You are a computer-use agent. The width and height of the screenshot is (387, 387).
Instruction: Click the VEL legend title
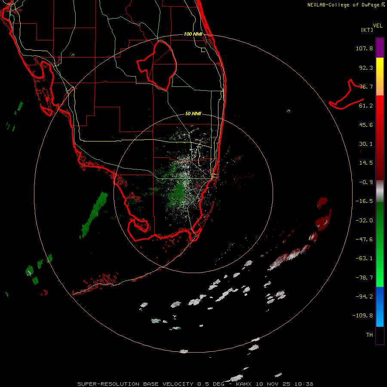378,26
